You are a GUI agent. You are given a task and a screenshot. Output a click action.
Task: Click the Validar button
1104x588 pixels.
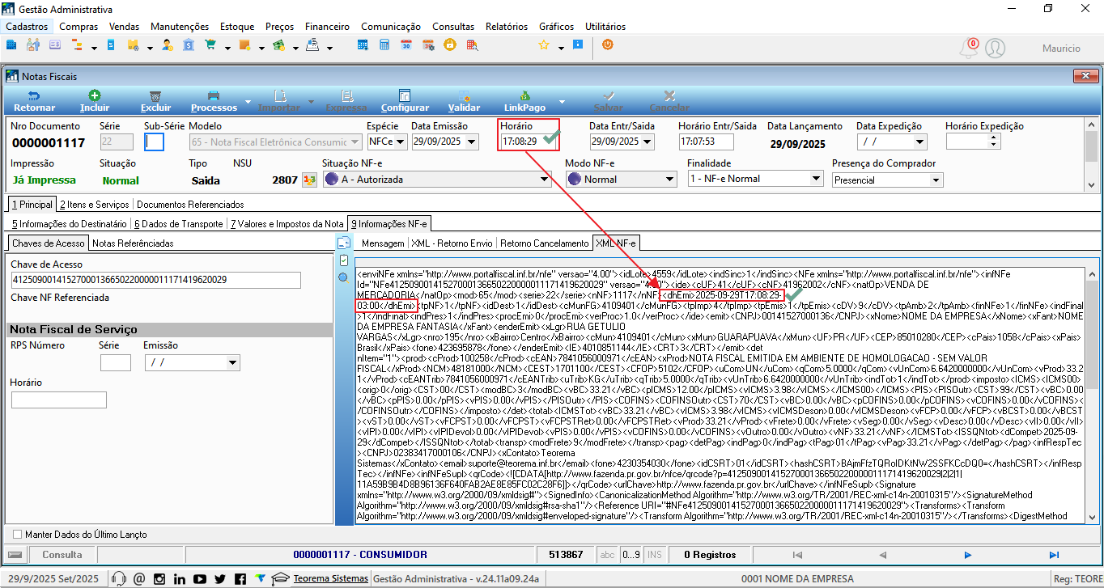click(464, 101)
